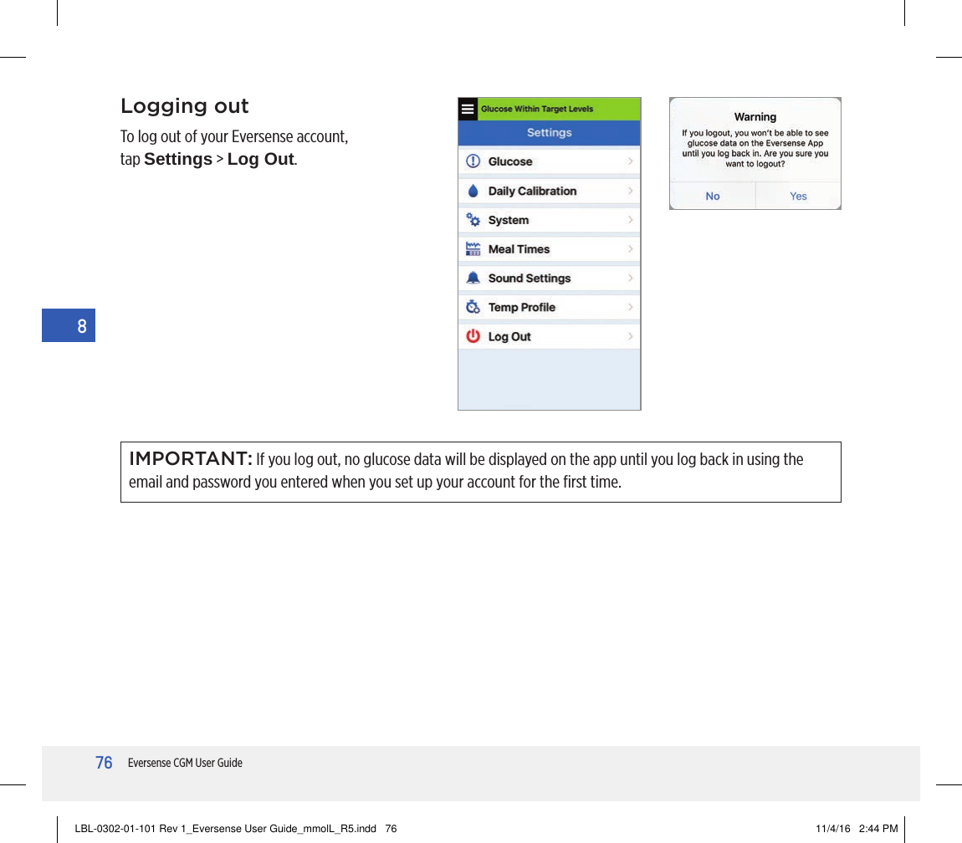Expand the Temp Profile row chevron
This screenshot has height=843, width=962.
630,307
